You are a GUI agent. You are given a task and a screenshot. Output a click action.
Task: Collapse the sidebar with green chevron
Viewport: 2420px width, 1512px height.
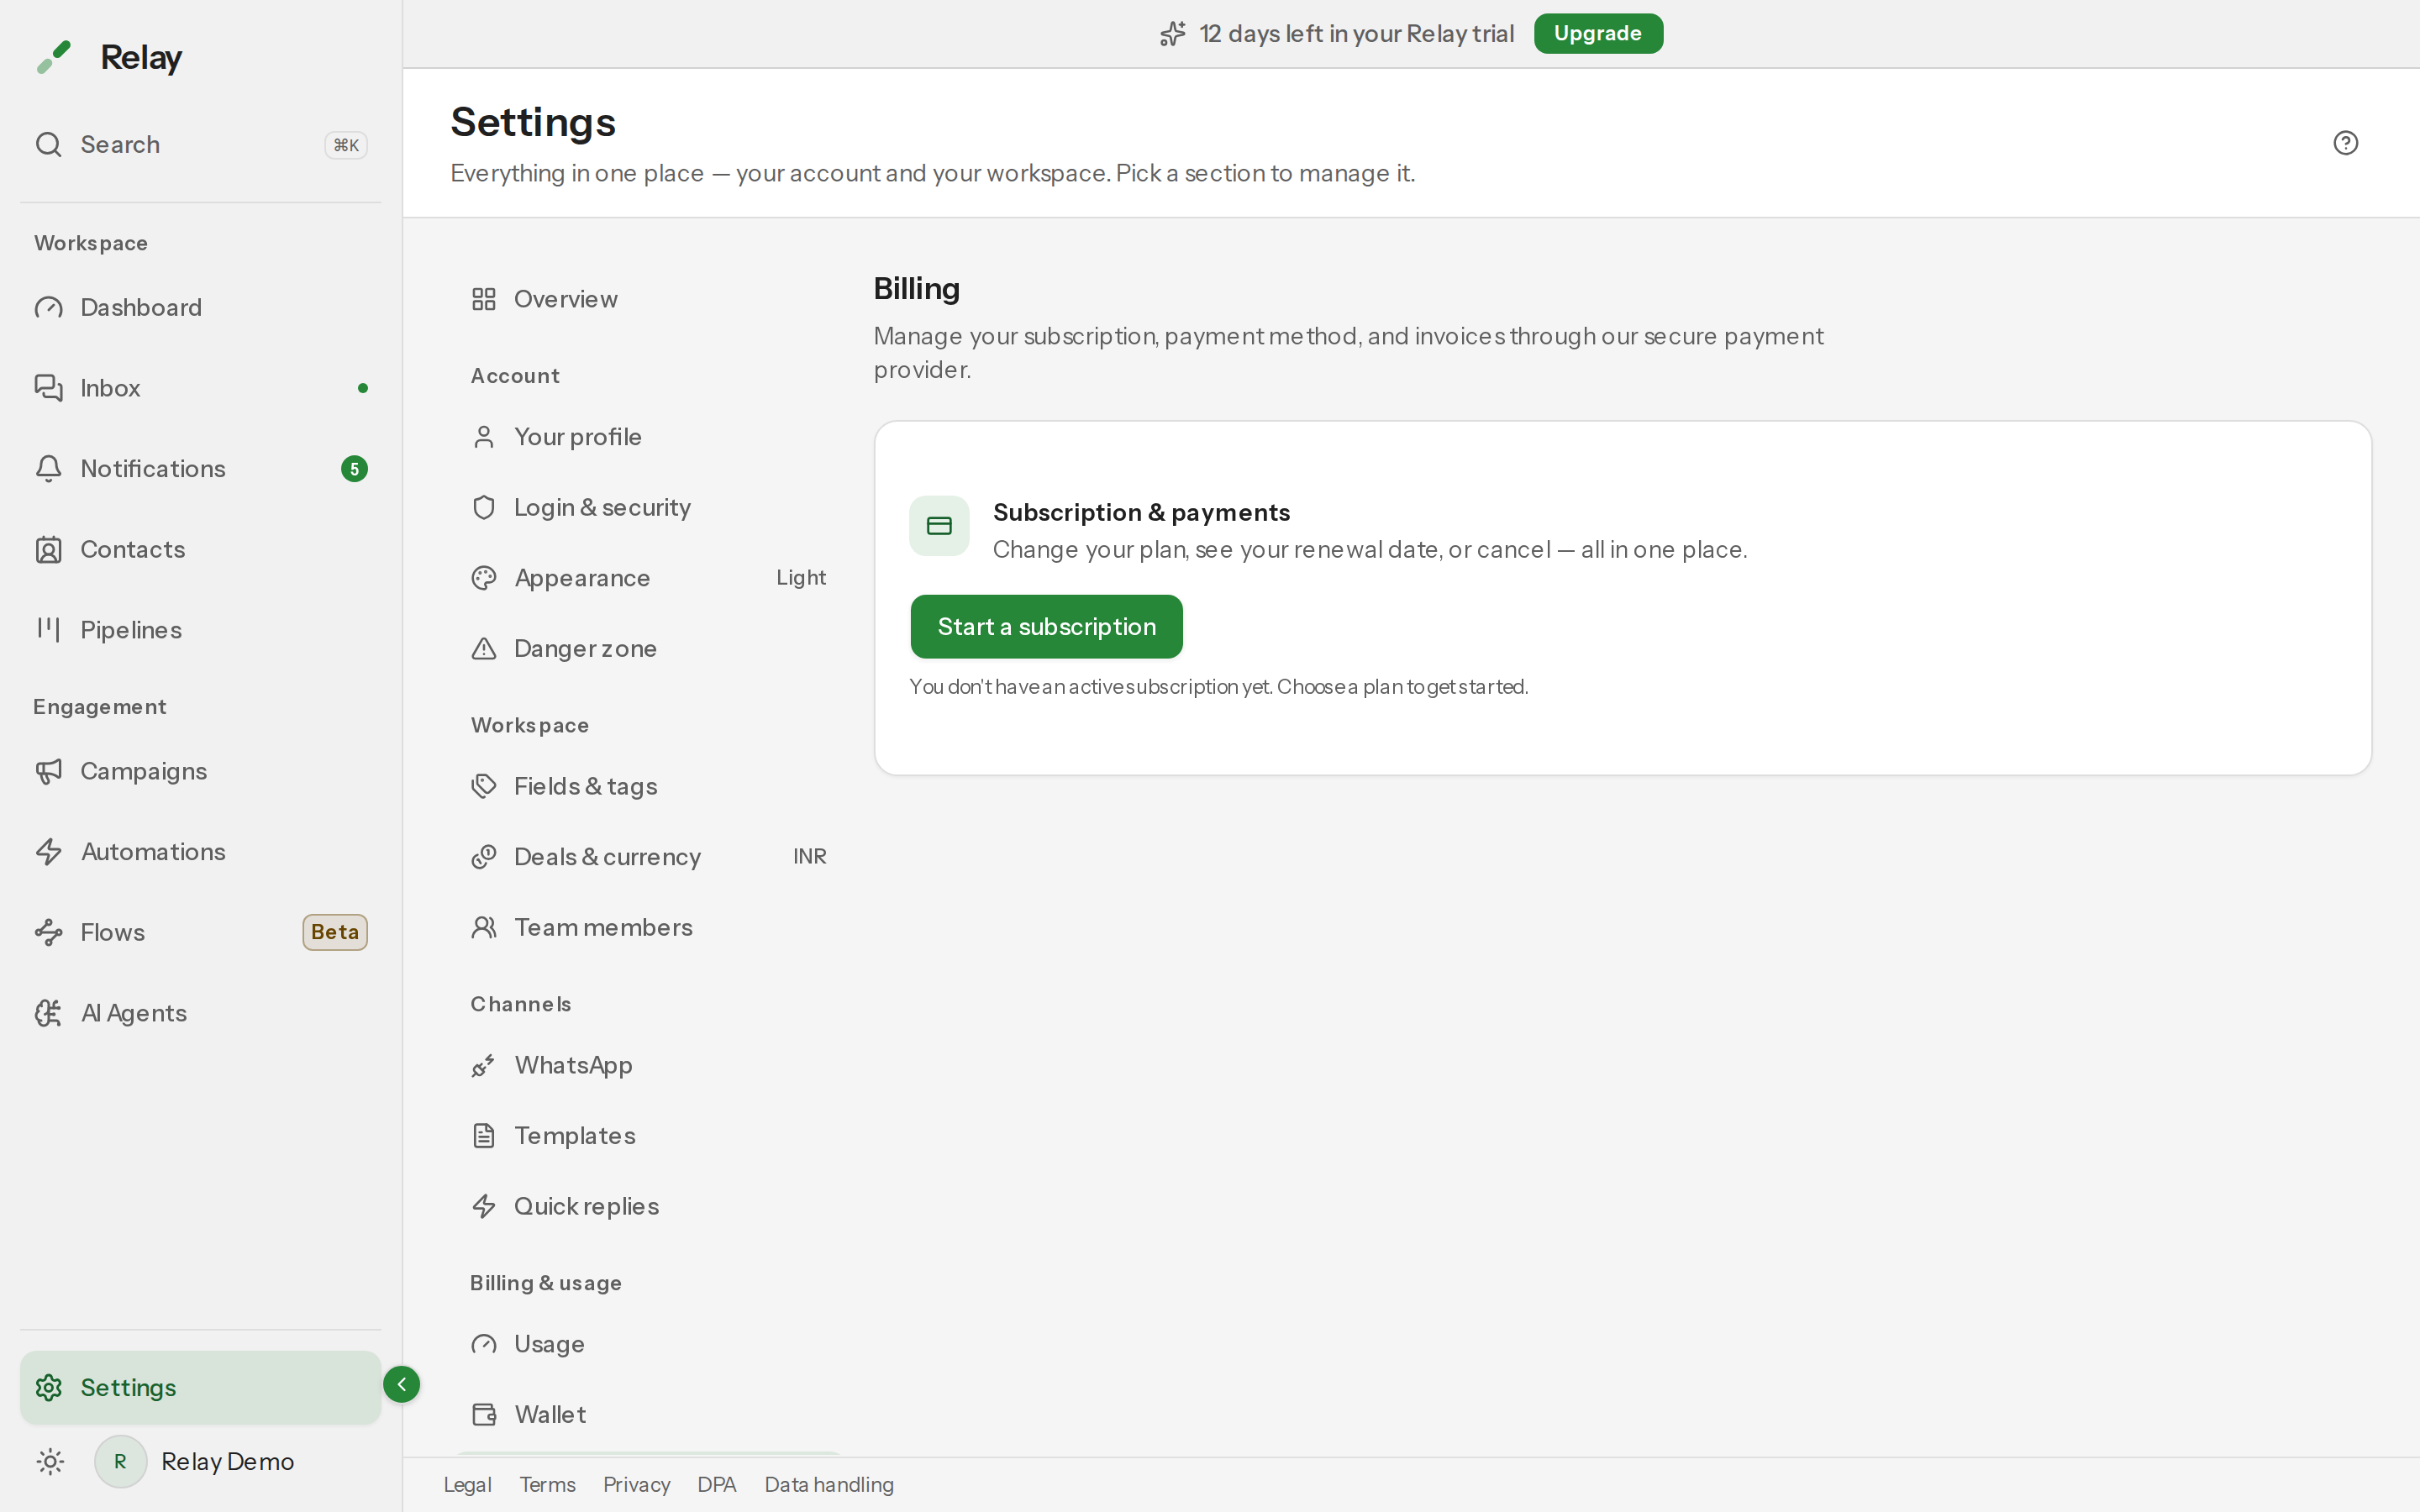401,1385
